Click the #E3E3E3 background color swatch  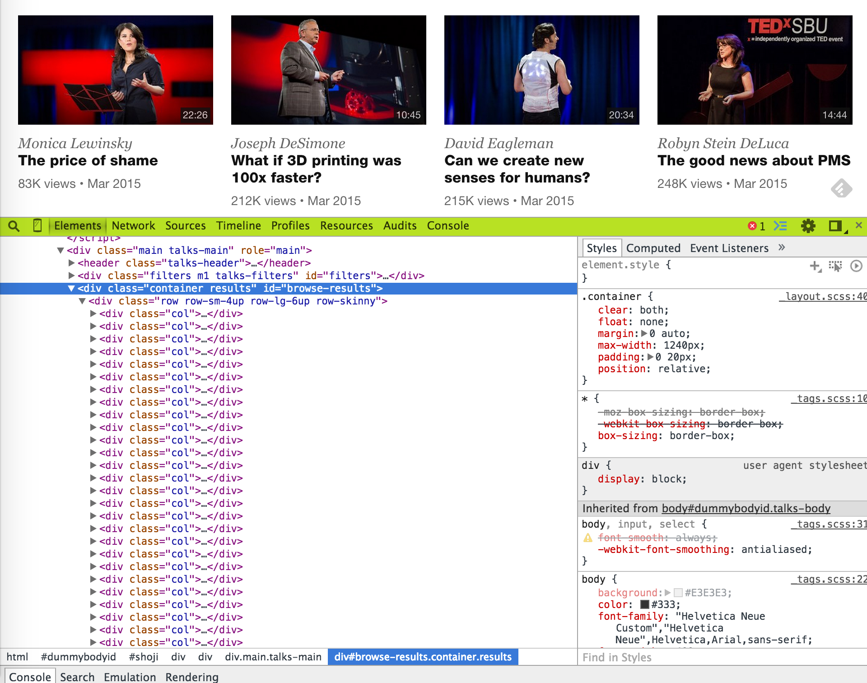[x=678, y=593]
